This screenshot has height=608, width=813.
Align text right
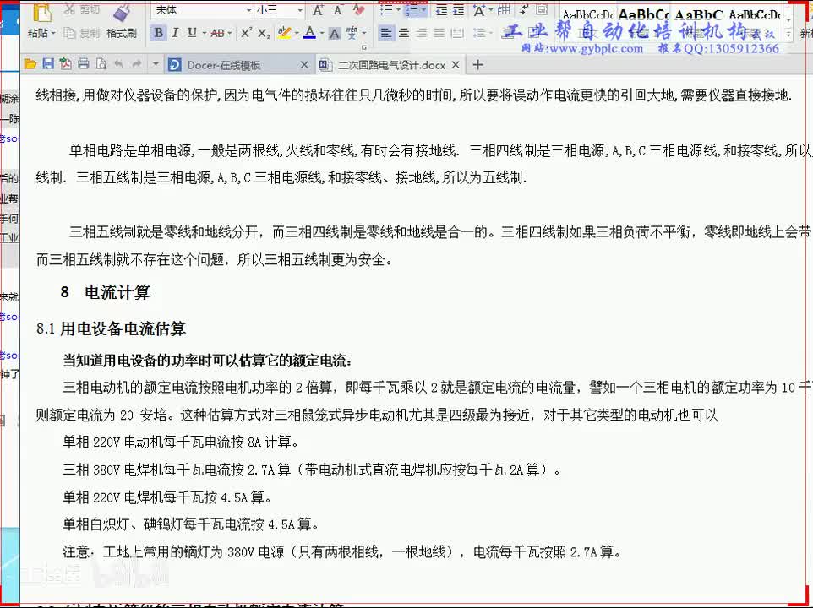click(x=422, y=33)
